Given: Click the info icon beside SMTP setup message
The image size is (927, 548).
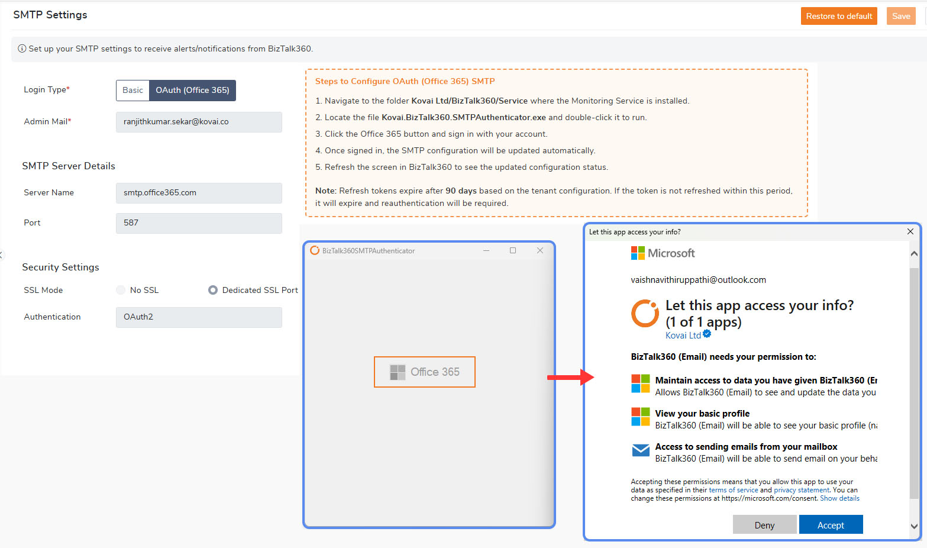Looking at the screenshot, I should click(22, 49).
